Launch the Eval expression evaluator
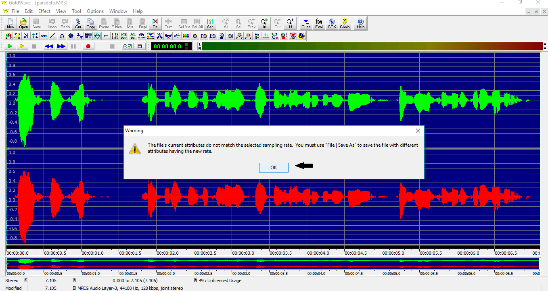Image resolution: width=548 pixels, height=291 pixels. click(319, 23)
